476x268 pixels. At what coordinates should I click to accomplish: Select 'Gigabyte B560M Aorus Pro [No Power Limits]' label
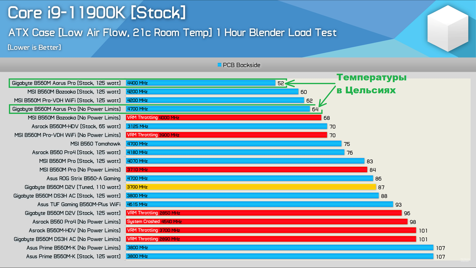(x=67, y=109)
